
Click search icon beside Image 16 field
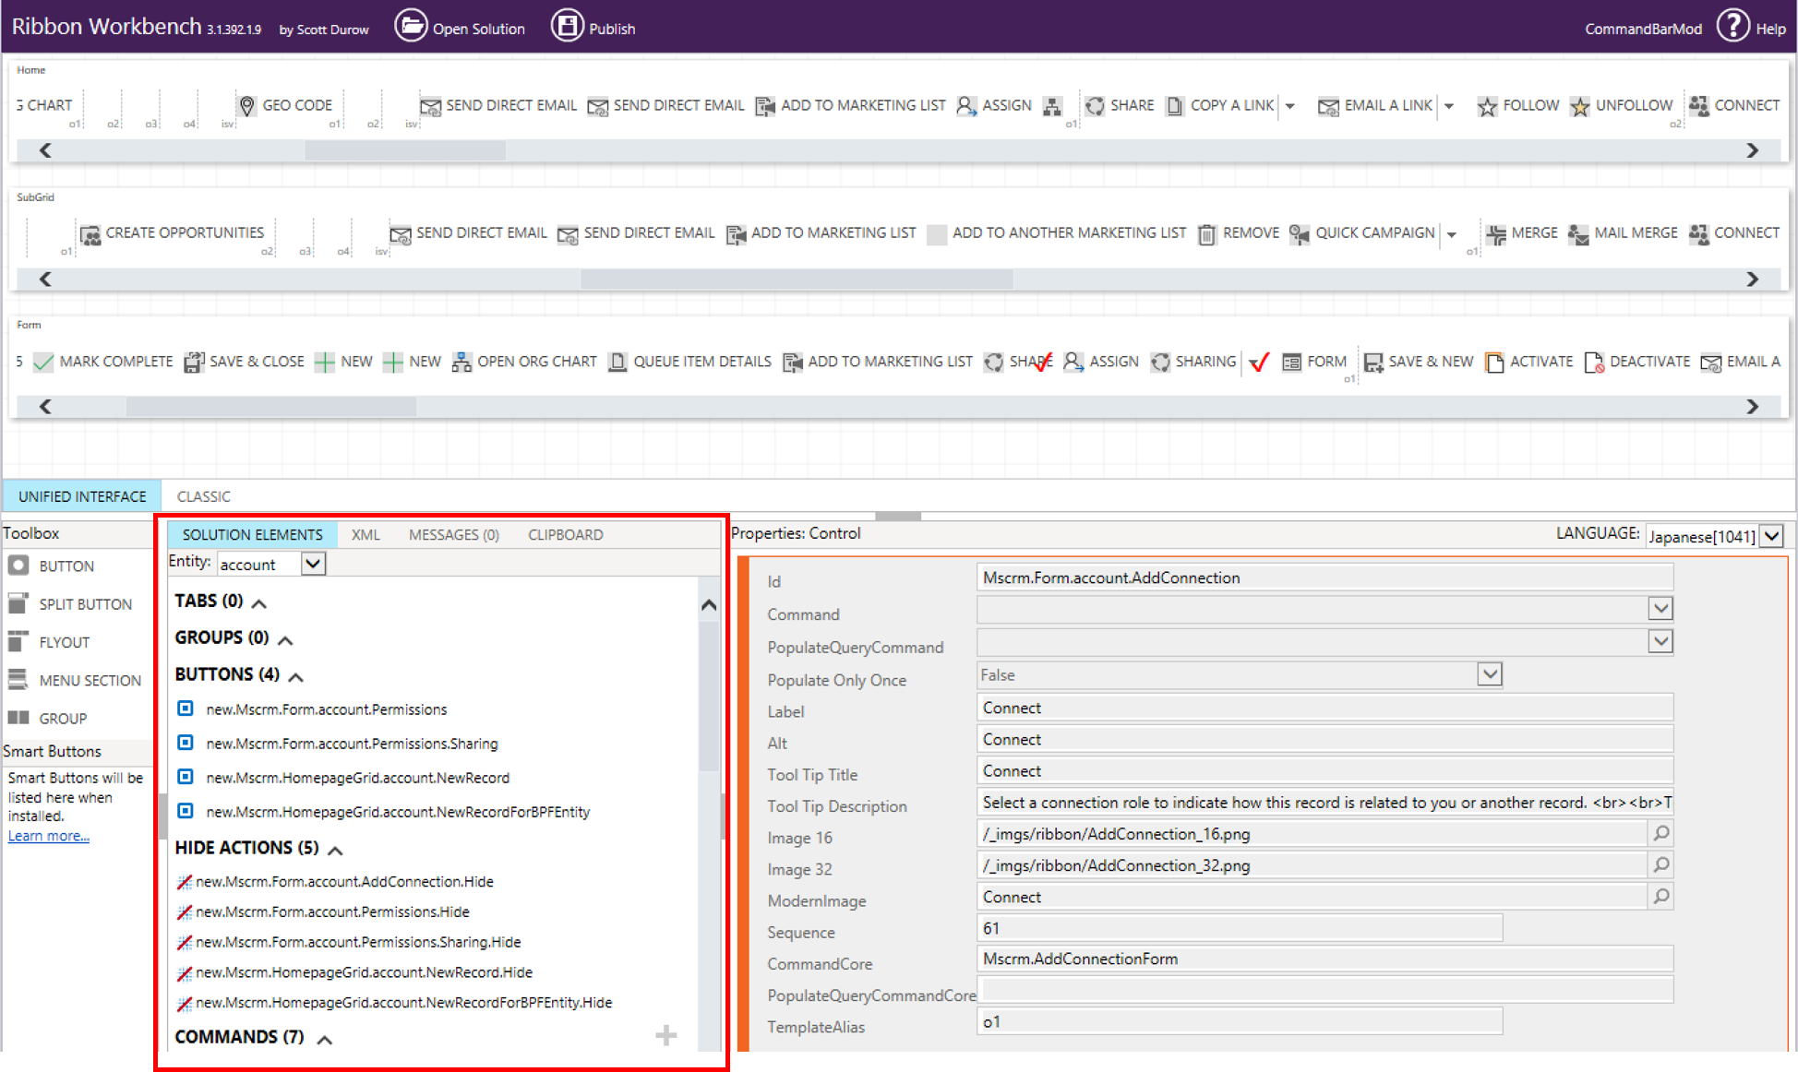(1660, 834)
